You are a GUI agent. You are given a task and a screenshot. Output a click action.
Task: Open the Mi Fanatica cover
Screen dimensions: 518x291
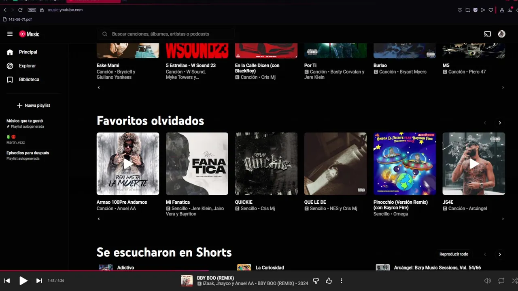(x=197, y=164)
